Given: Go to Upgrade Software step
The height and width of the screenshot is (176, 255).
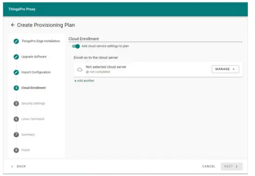Looking at the screenshot, I should (34, 57).
